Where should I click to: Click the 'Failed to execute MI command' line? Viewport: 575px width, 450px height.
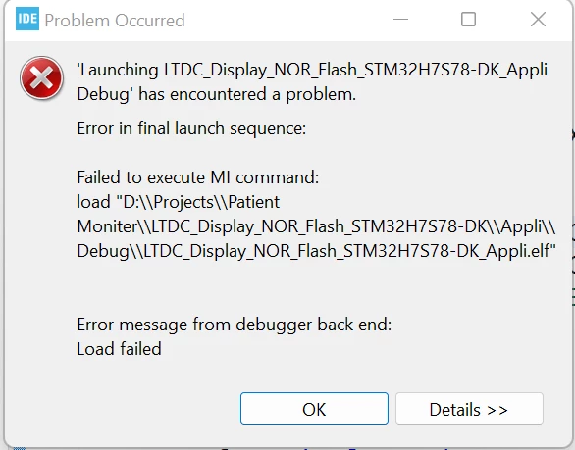198,177
